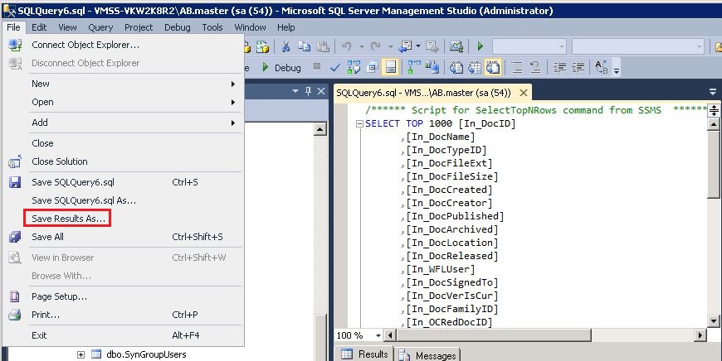Open the active documents list dropdown
The height and width of the screenshot is (361, 722).
(713, 91)
